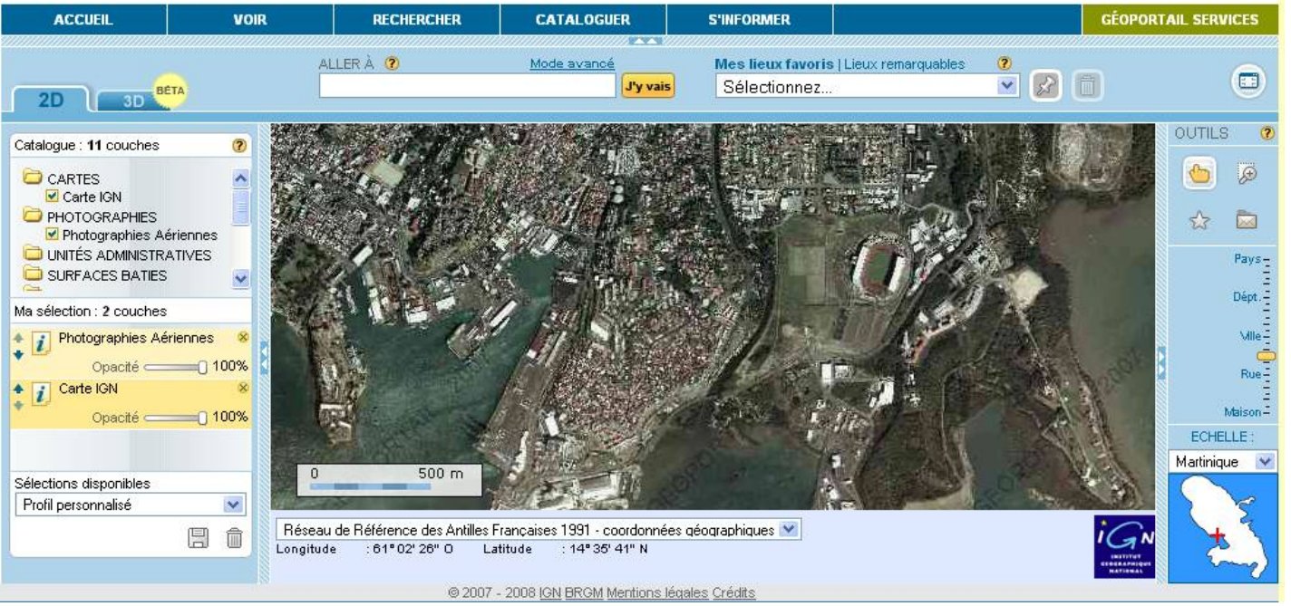1291x606 pixels.
Task: Open the CATALOGUER menu
Action: (583, 19)
